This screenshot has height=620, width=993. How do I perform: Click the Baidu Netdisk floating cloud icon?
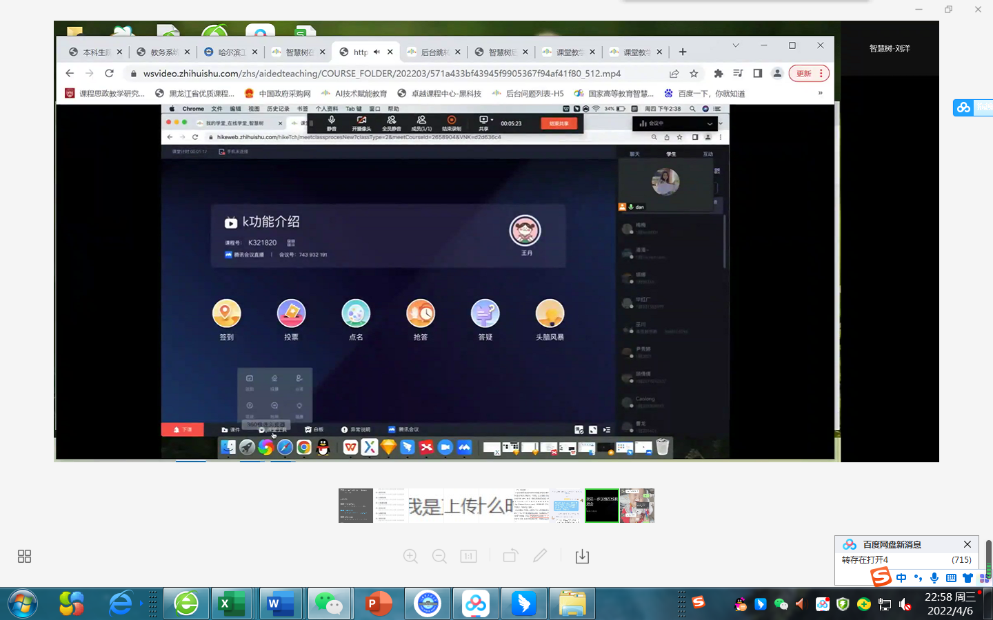(964, 107)
